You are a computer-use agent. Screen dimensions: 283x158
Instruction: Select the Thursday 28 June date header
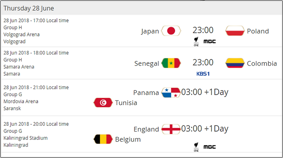(x=29, y=8)
